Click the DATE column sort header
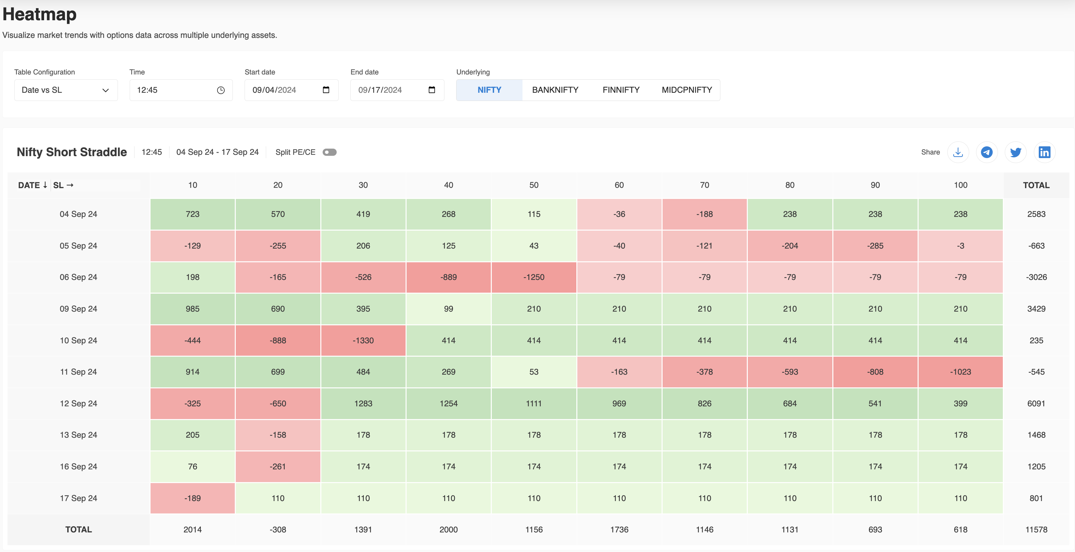Screen dimensions: 1075x552 click(33, 185)
